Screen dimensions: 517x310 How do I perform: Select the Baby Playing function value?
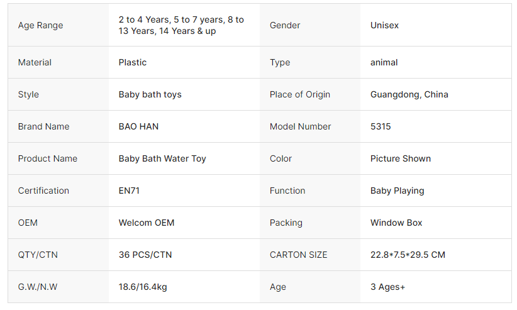click(397, 191)
